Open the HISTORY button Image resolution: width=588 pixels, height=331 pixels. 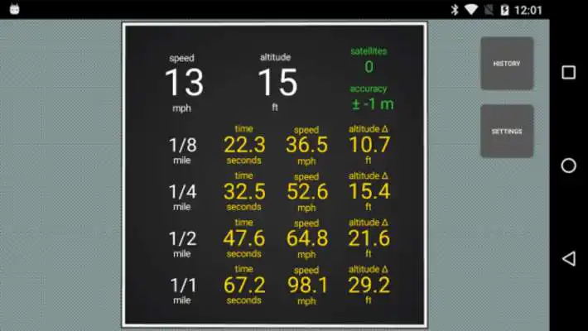507,64
